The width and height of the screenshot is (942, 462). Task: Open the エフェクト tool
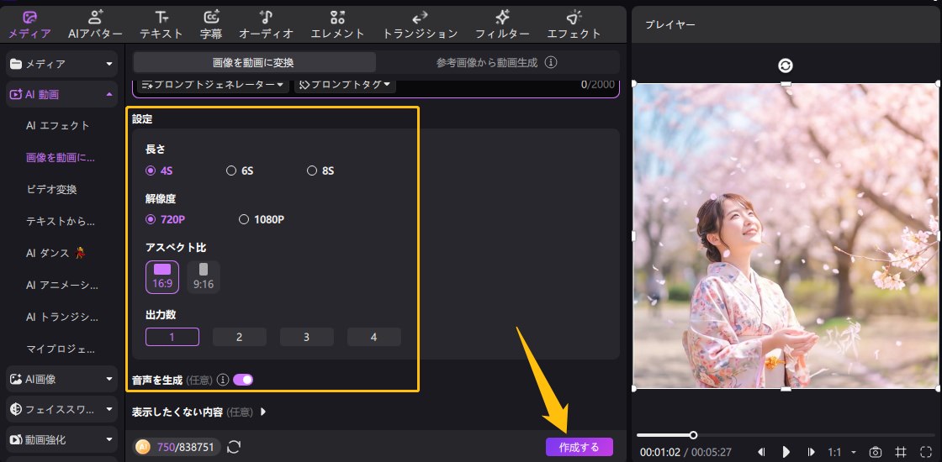click(x=574, y=24)
